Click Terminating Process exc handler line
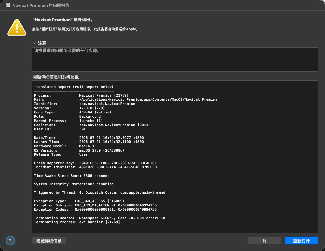This screenshot has height=251, width=325. pos(77,222)
